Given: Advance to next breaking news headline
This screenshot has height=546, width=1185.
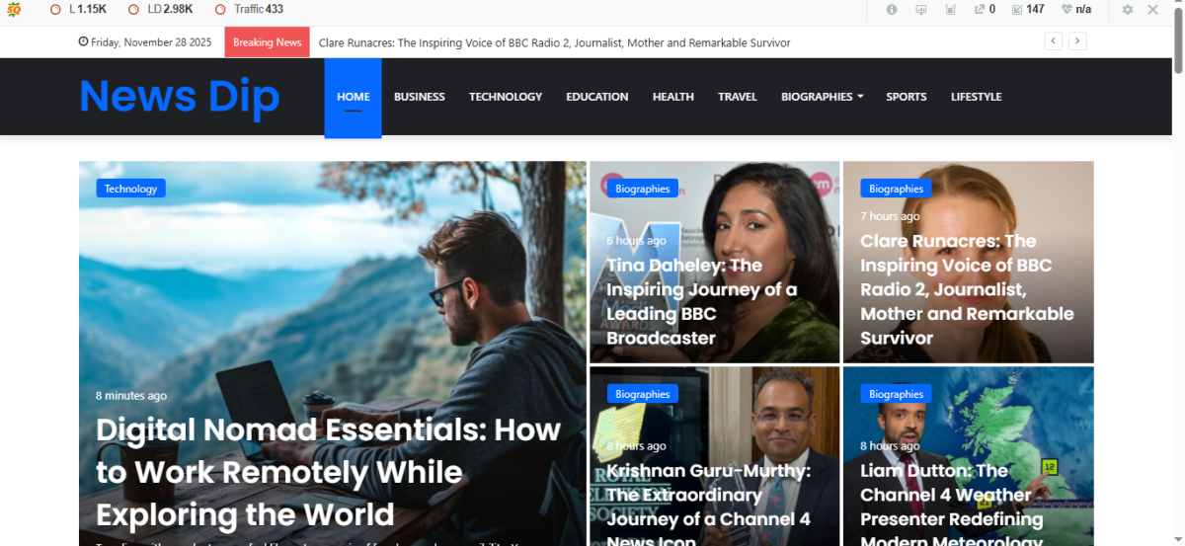Looking at the screenshot, I should [1077, 41].
